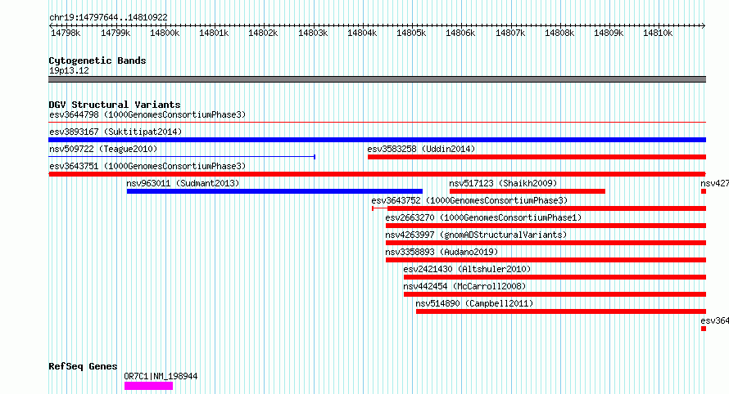
Task: Click the 14810k ruler tick label
Action: (658, 34)
